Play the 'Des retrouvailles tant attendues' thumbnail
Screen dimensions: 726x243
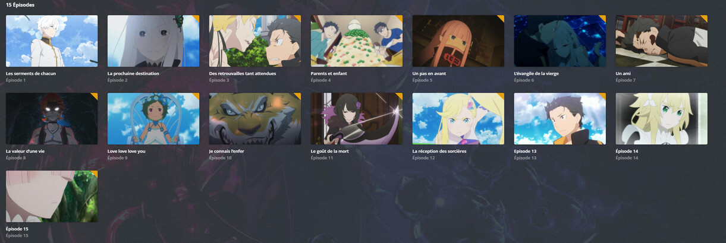255,41
